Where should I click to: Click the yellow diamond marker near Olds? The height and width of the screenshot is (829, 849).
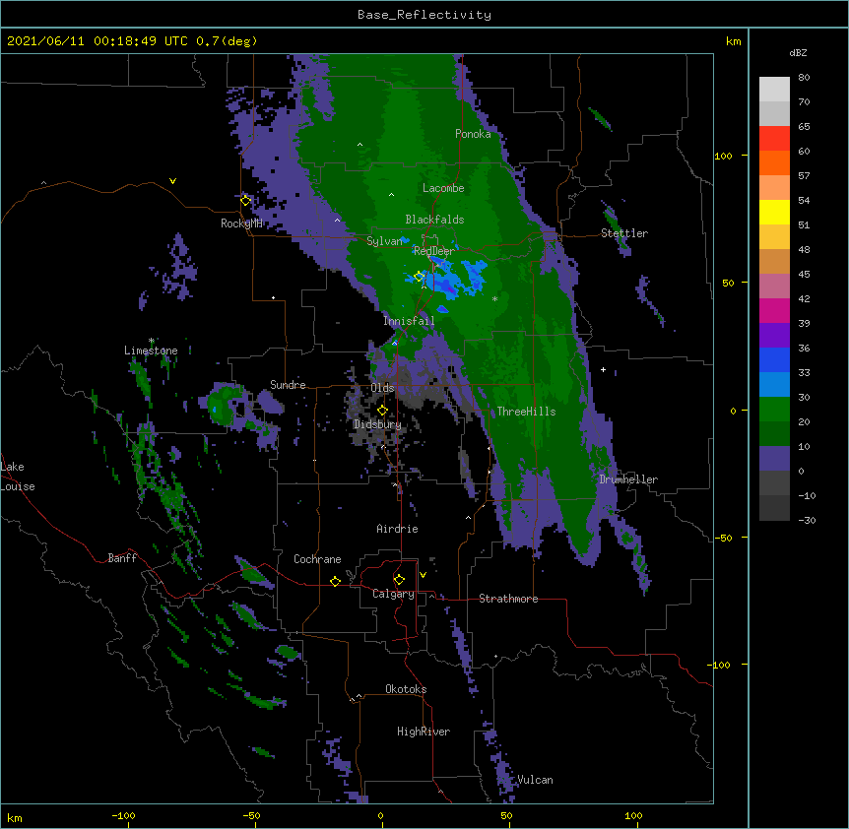point(382,410)
